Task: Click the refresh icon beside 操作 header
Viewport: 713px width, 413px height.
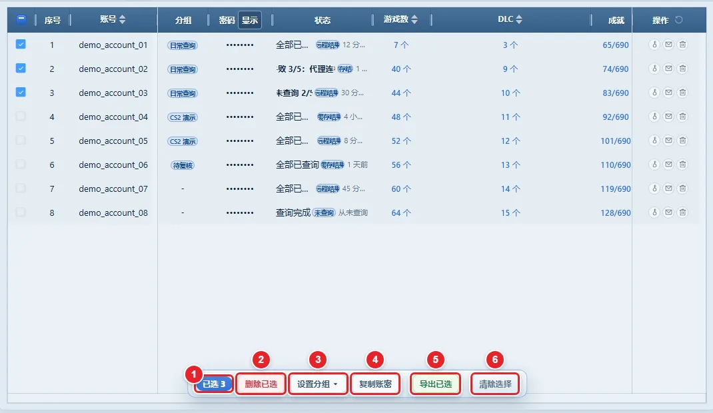Action: pyautogui.click(x=679, y=19)
